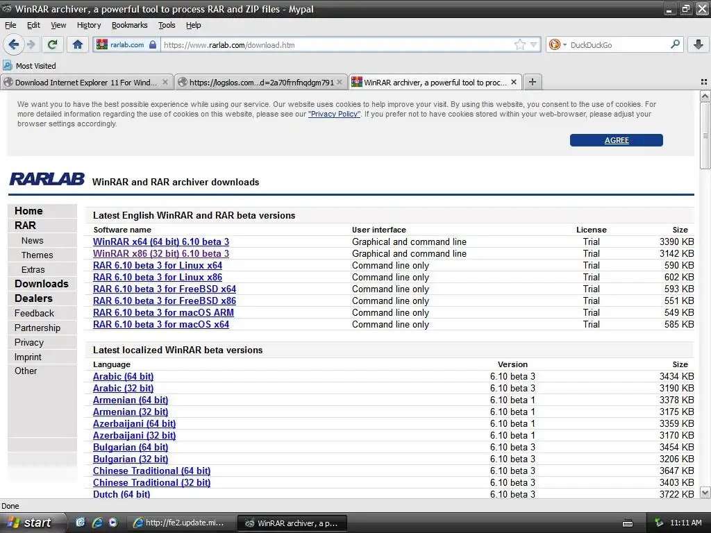Open the Help menu
The width and height of the screenshot is (711, 533).
point(193,25)
